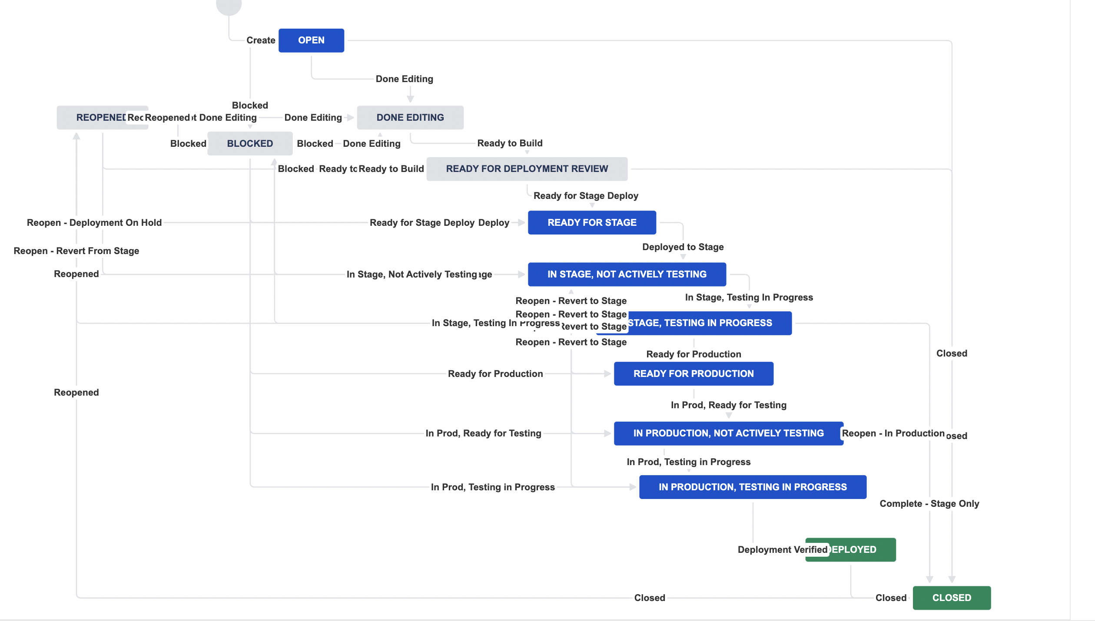
Task: Select the READY FOR DEPLOYMENT REVIEW node
Action: click(527, 169)
